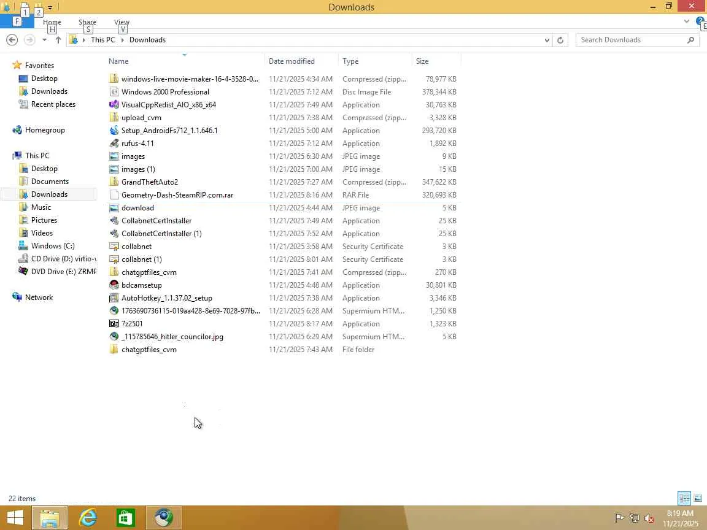Open Pictures folder in the sidebar
The image size is (707, 530).
(x=44, y=220)
